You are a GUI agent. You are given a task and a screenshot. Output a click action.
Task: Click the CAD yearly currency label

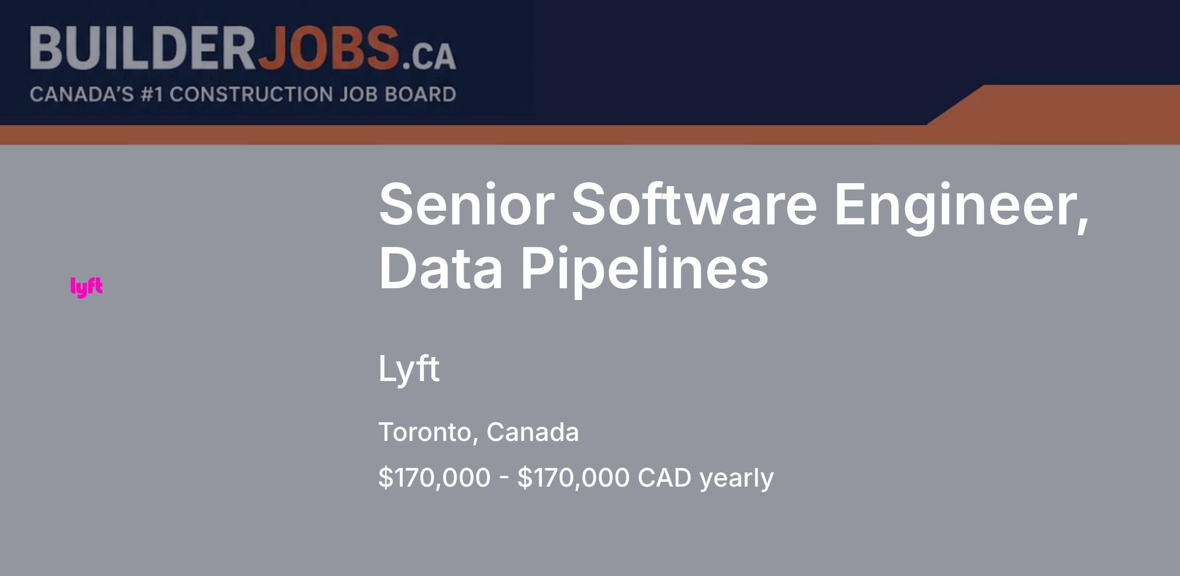pos(706,478)
